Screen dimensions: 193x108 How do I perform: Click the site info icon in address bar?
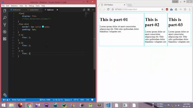(112, 9)
